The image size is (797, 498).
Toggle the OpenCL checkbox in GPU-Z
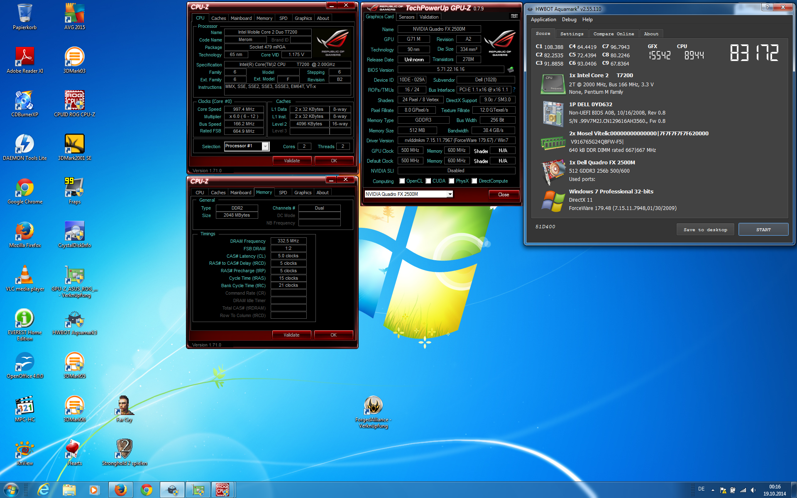click(402, 181)
